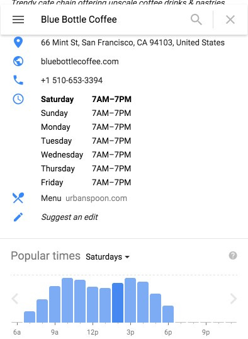Click the 66 Mint St address
The width and height of the screenshot is (248, 339).
[x=133, y=43]
